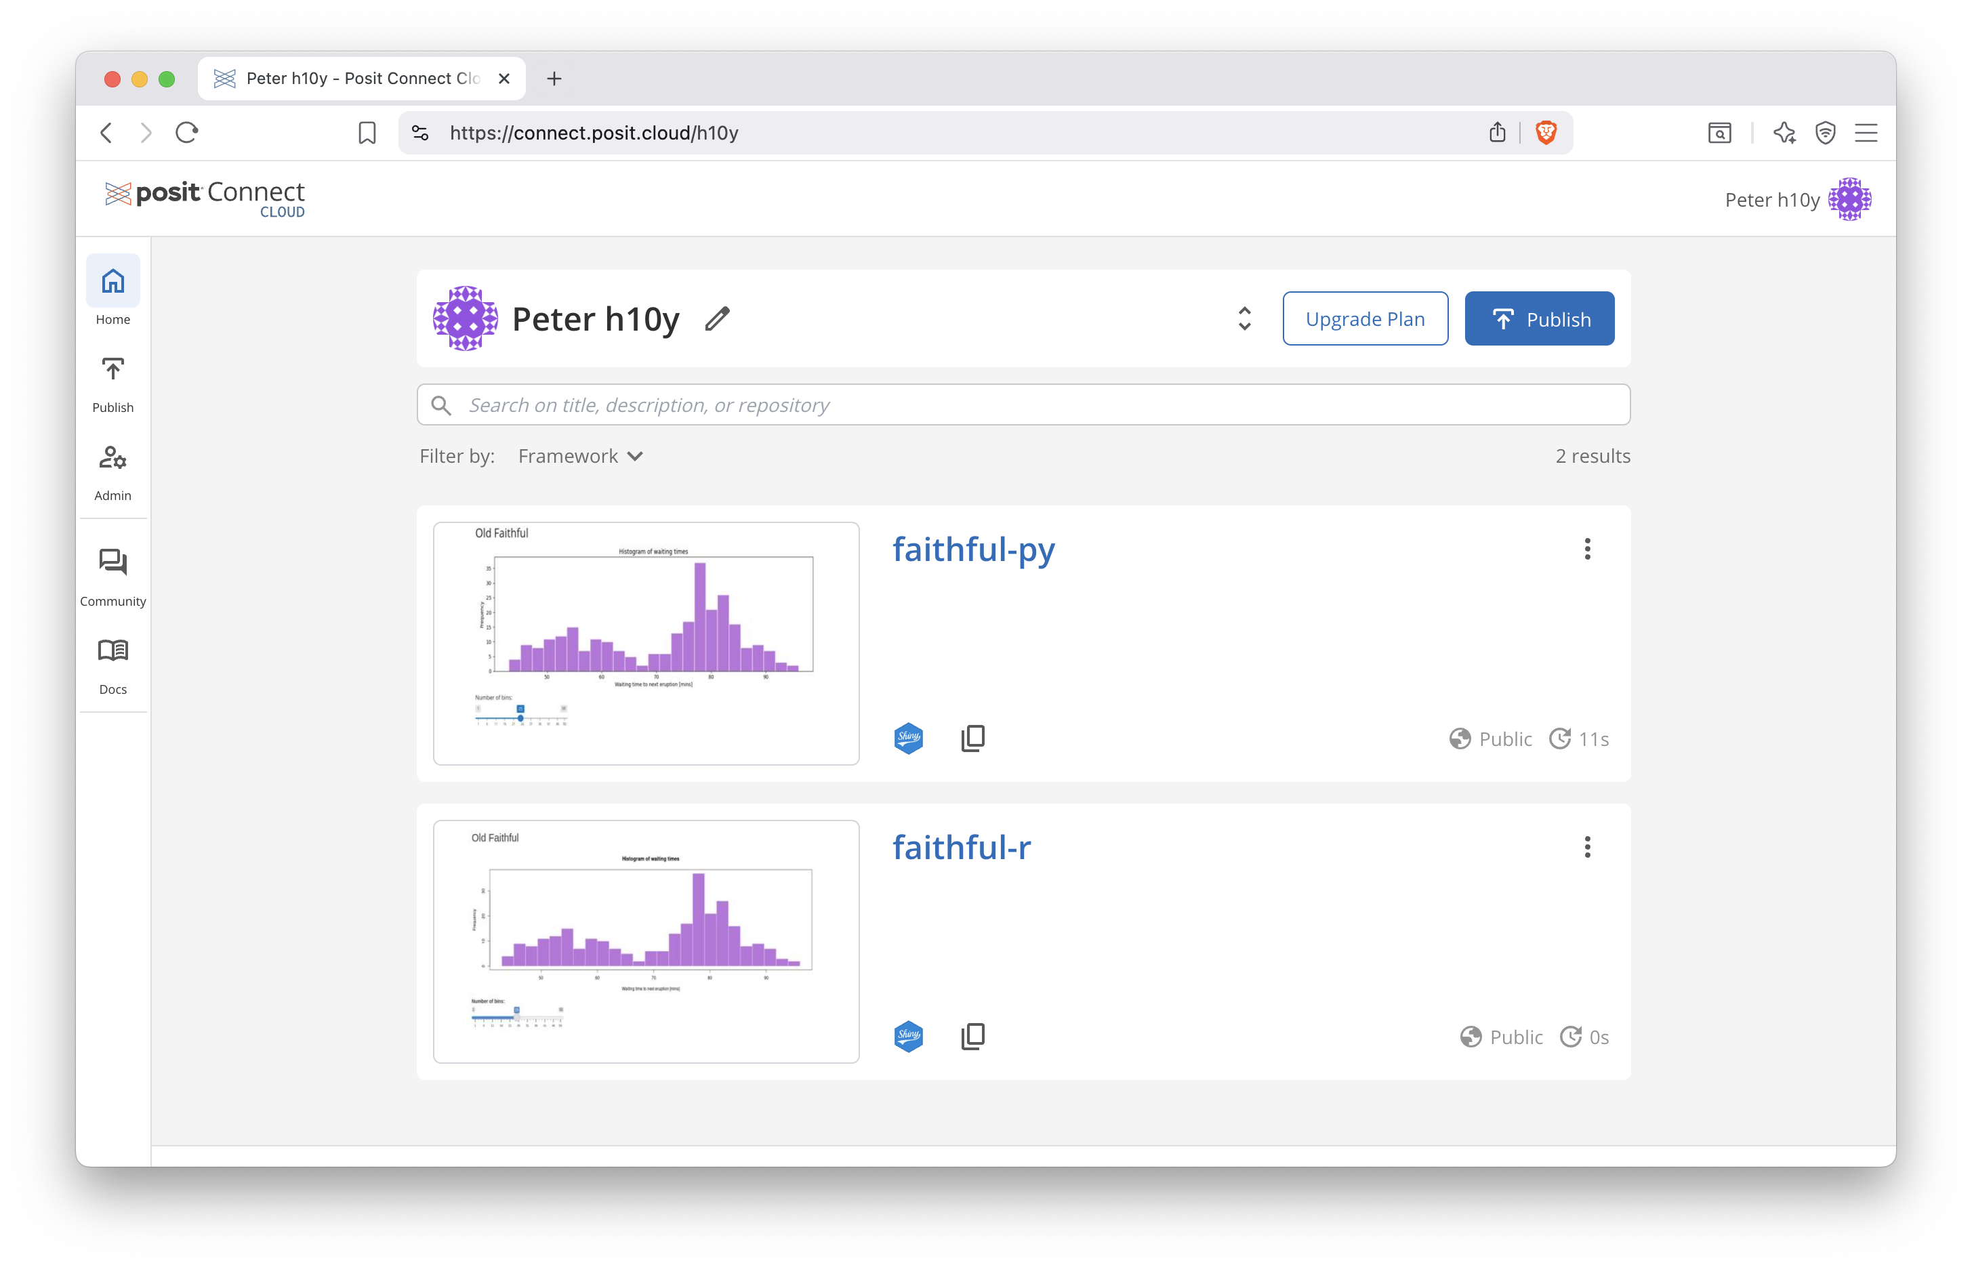Screen dimensions: 1972x1267
Task: Open the three-dot menu for faithful-r
Action: pyautogui.click(x=1588, y=847)
